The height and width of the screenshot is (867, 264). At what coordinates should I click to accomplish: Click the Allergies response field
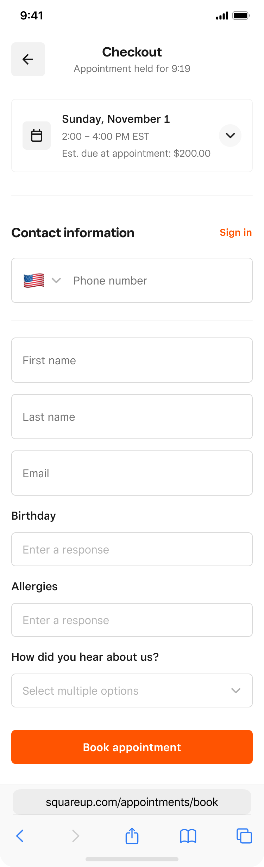click(132, 620)
